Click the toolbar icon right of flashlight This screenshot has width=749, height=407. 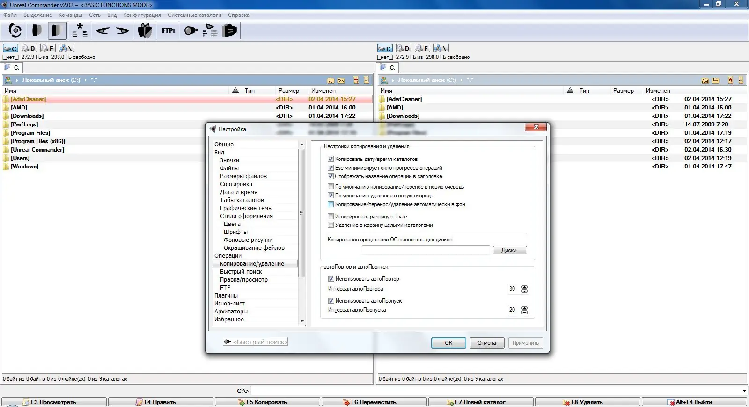click(x=210, y=31)
